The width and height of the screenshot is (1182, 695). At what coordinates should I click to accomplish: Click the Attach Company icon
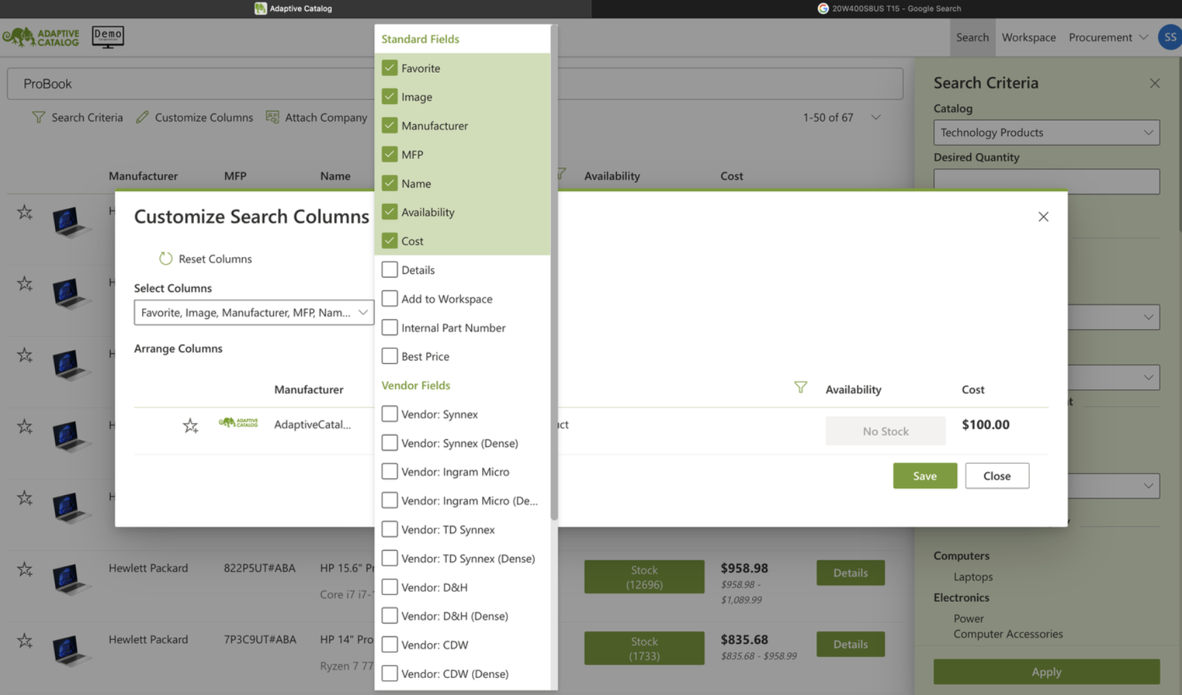pyautogui.click(x=273, y=117)
